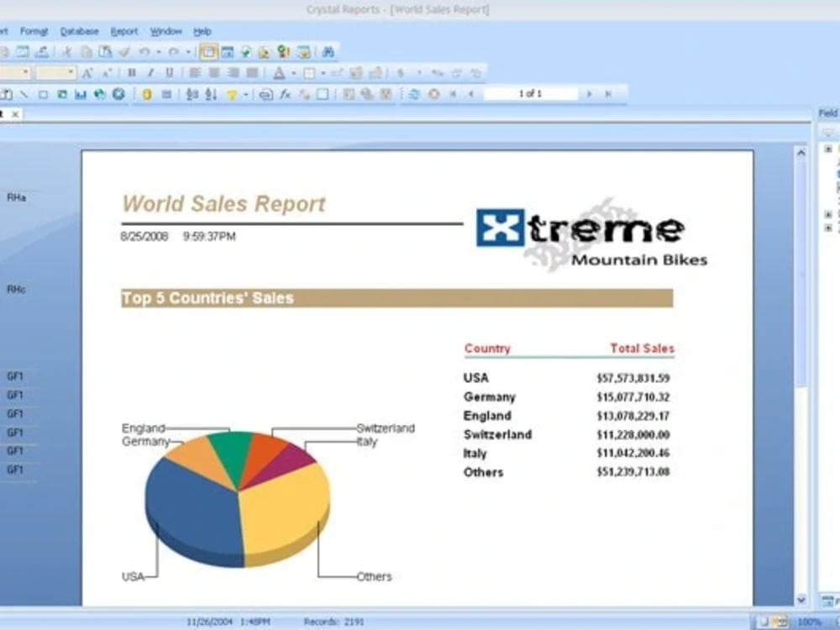
Task: Click the Refresh report data icon
Action: point(413,94)
